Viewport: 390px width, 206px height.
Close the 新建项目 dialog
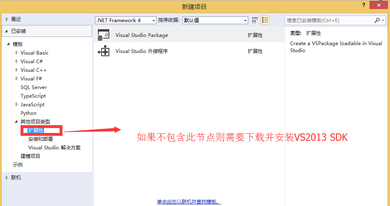(x=379, y=5)
